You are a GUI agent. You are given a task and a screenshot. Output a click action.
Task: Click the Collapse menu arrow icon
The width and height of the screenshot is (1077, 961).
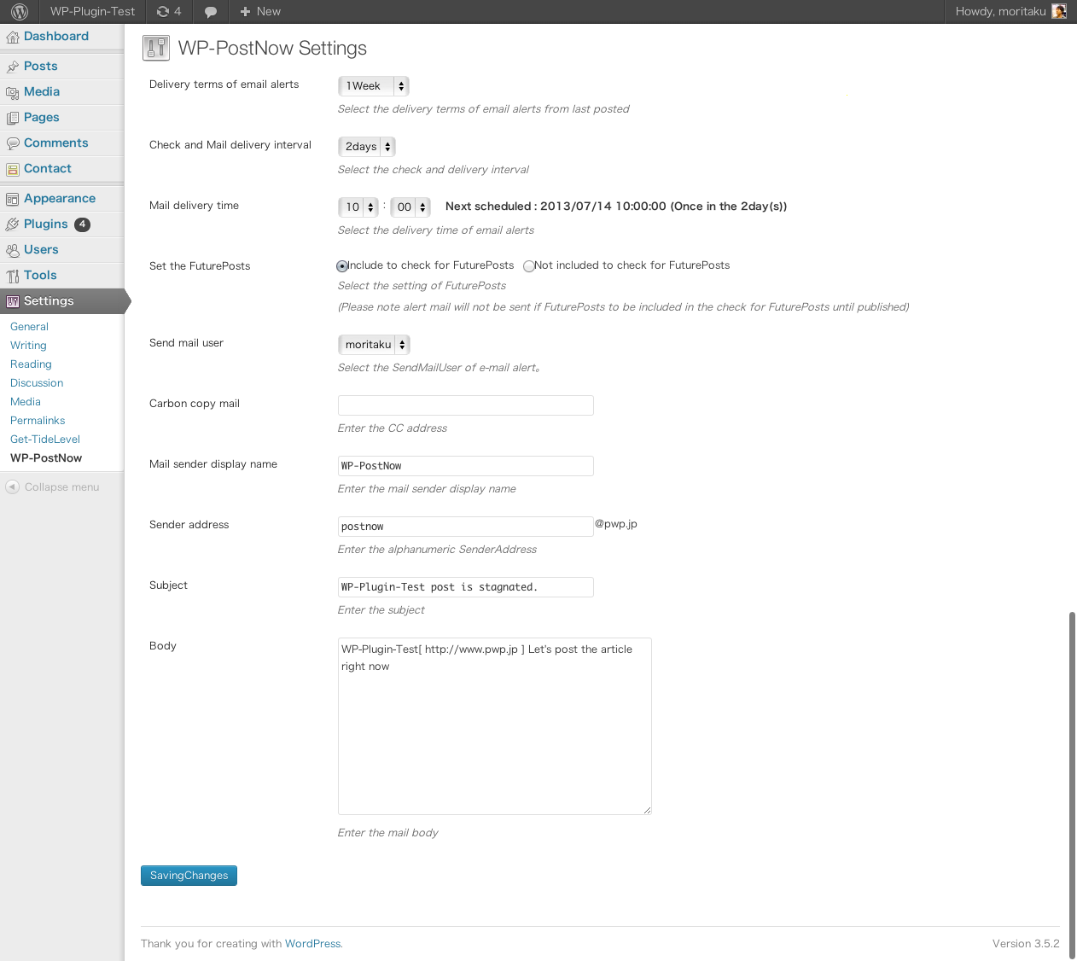[12, 486]
